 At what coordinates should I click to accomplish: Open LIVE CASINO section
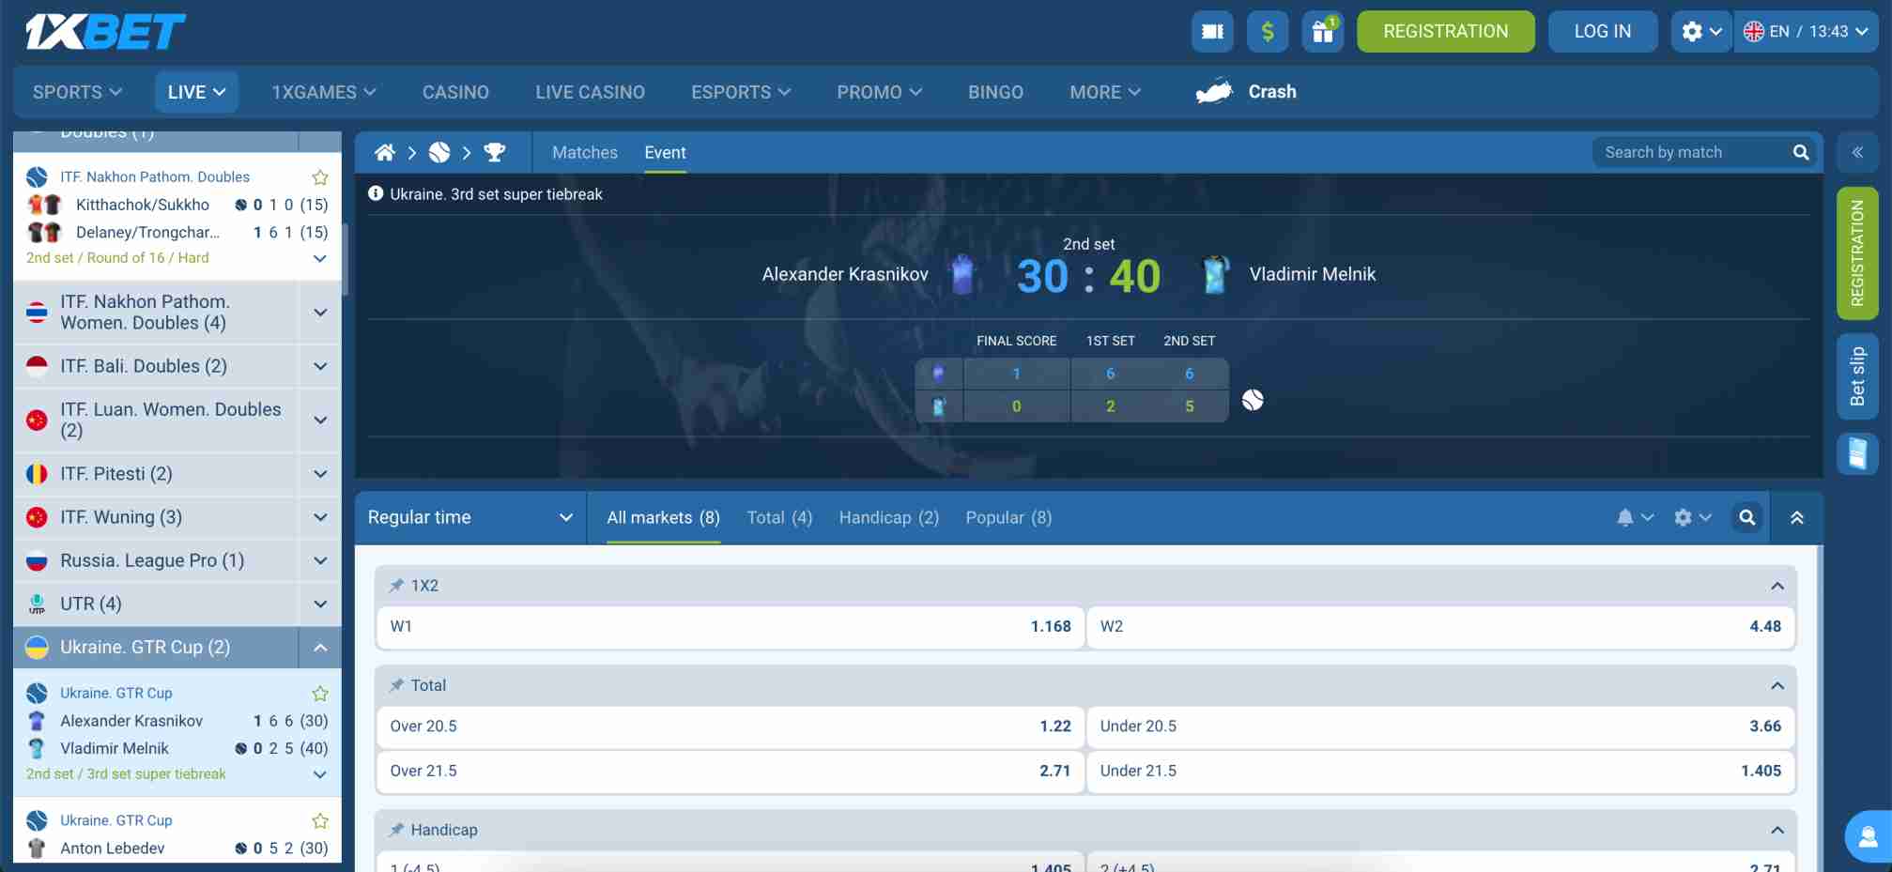[x=590, y=92]
